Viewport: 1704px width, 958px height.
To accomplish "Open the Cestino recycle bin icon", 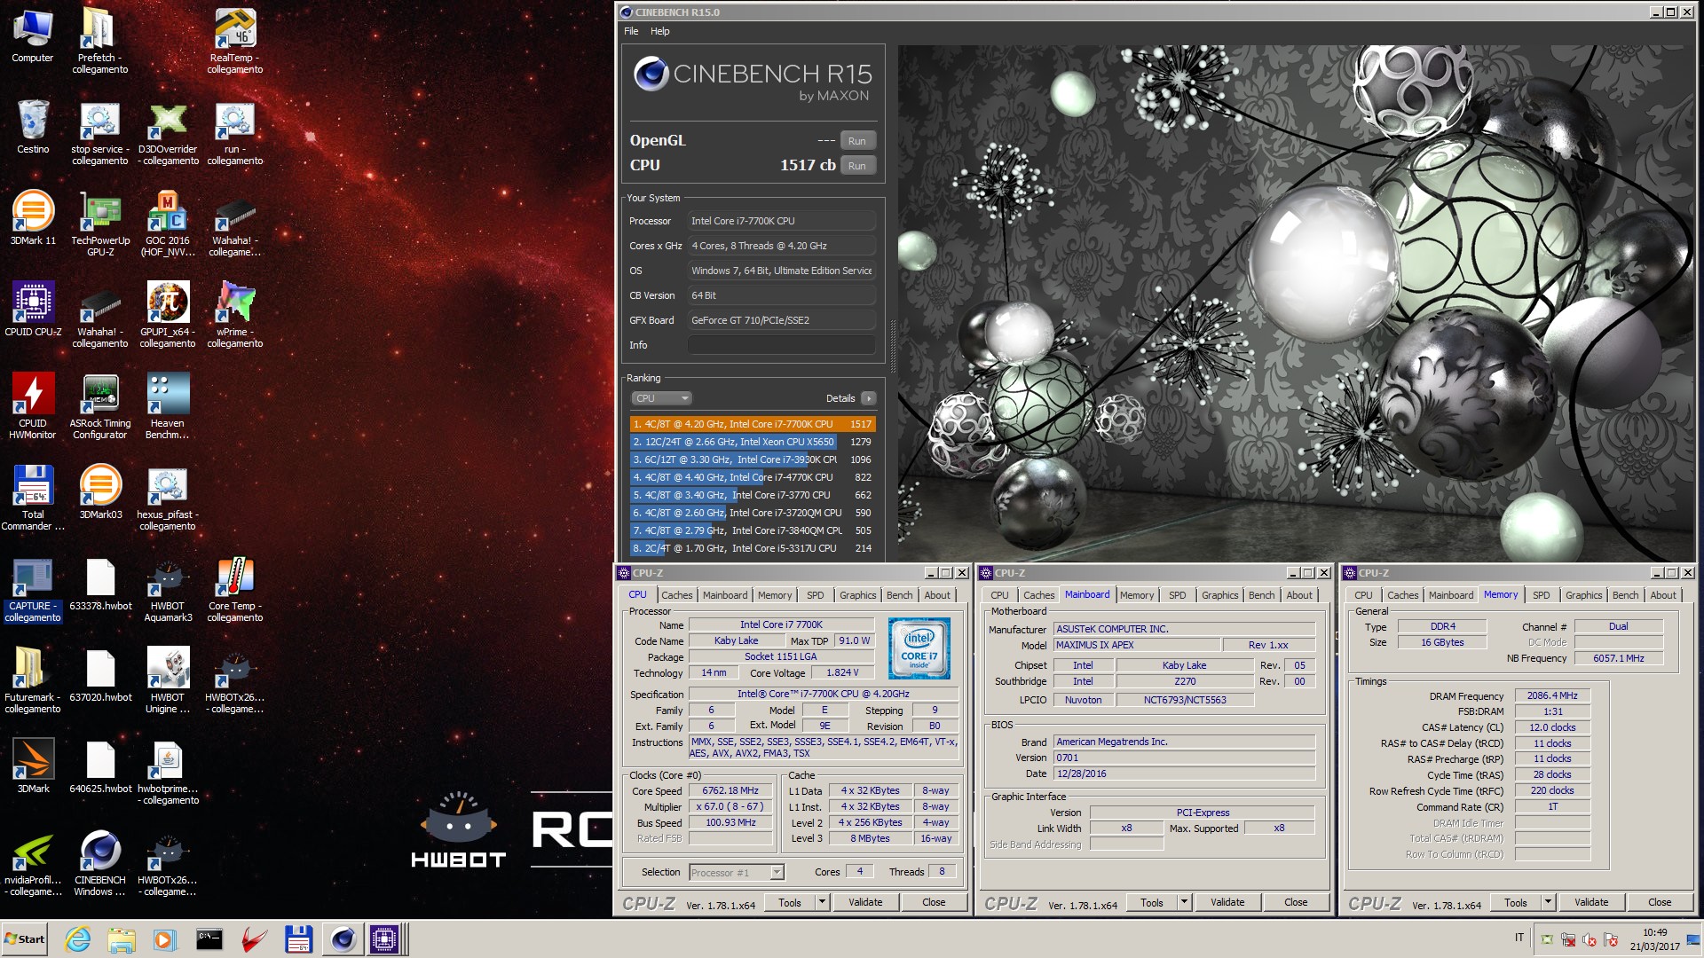I will [x=33, y=127].
